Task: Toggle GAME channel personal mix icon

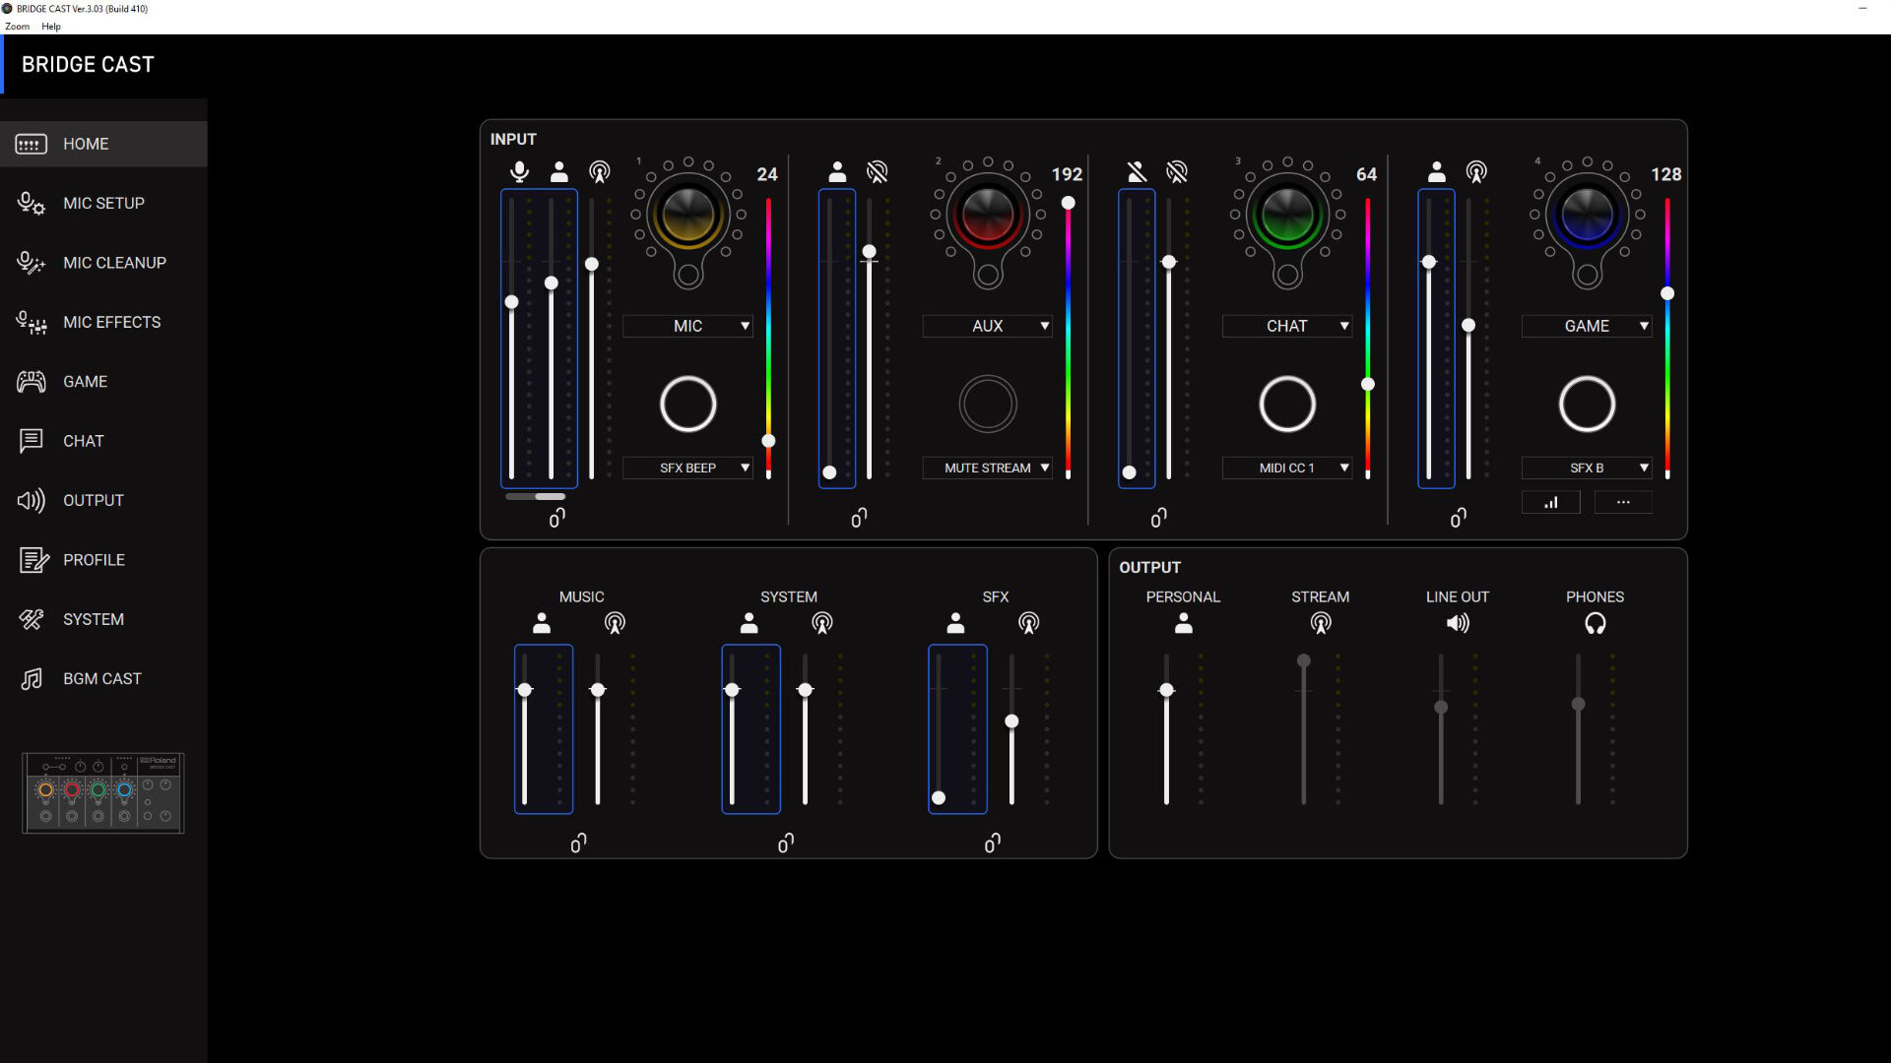Action: tap(1436, 172)
